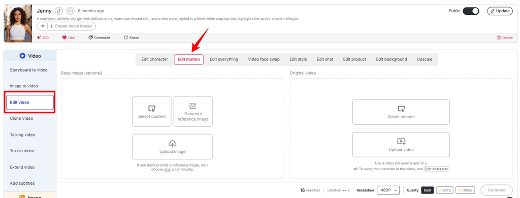
Task: Select UltraS quality option
Action: click(x=465, y=190)
